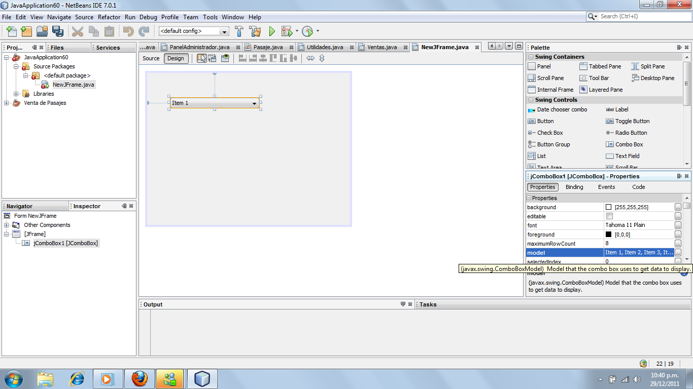Expand the Libraries tree node
The image size is (693, 389).
[x=16, y=94]
